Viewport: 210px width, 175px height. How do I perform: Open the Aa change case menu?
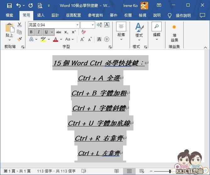click(x=69, y=39)
